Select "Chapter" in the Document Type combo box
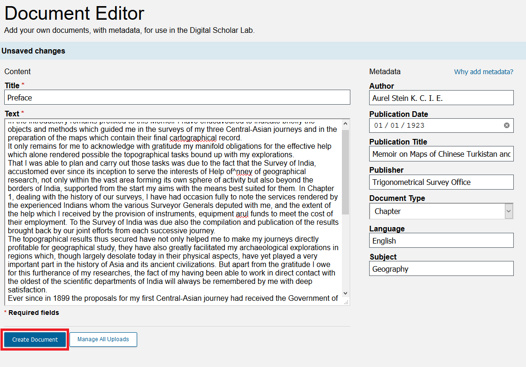Screen dimensions: 526x367 click(437, 211)
